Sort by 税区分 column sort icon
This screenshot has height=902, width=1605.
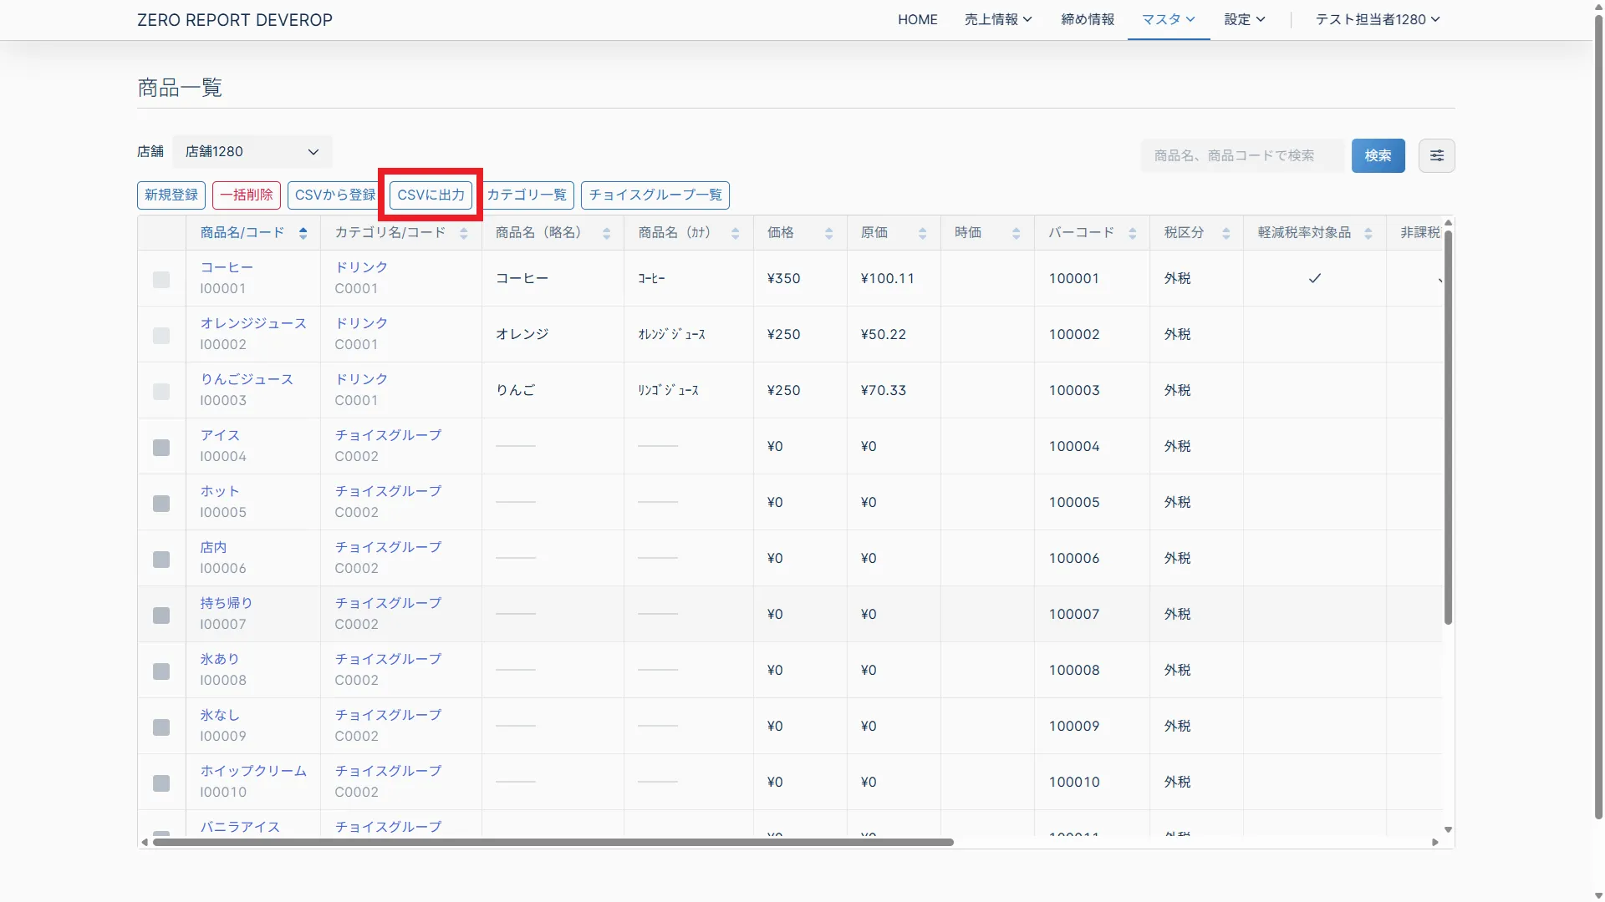[x=1225, y=233]
